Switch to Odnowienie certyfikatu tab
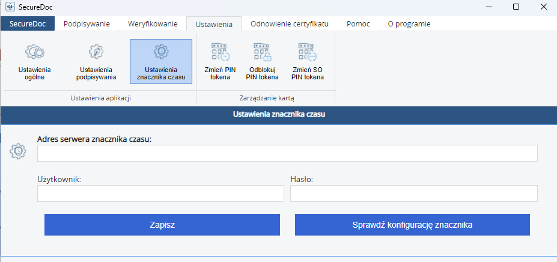This screenshot has height=262, width=557. tap(290, 24)
